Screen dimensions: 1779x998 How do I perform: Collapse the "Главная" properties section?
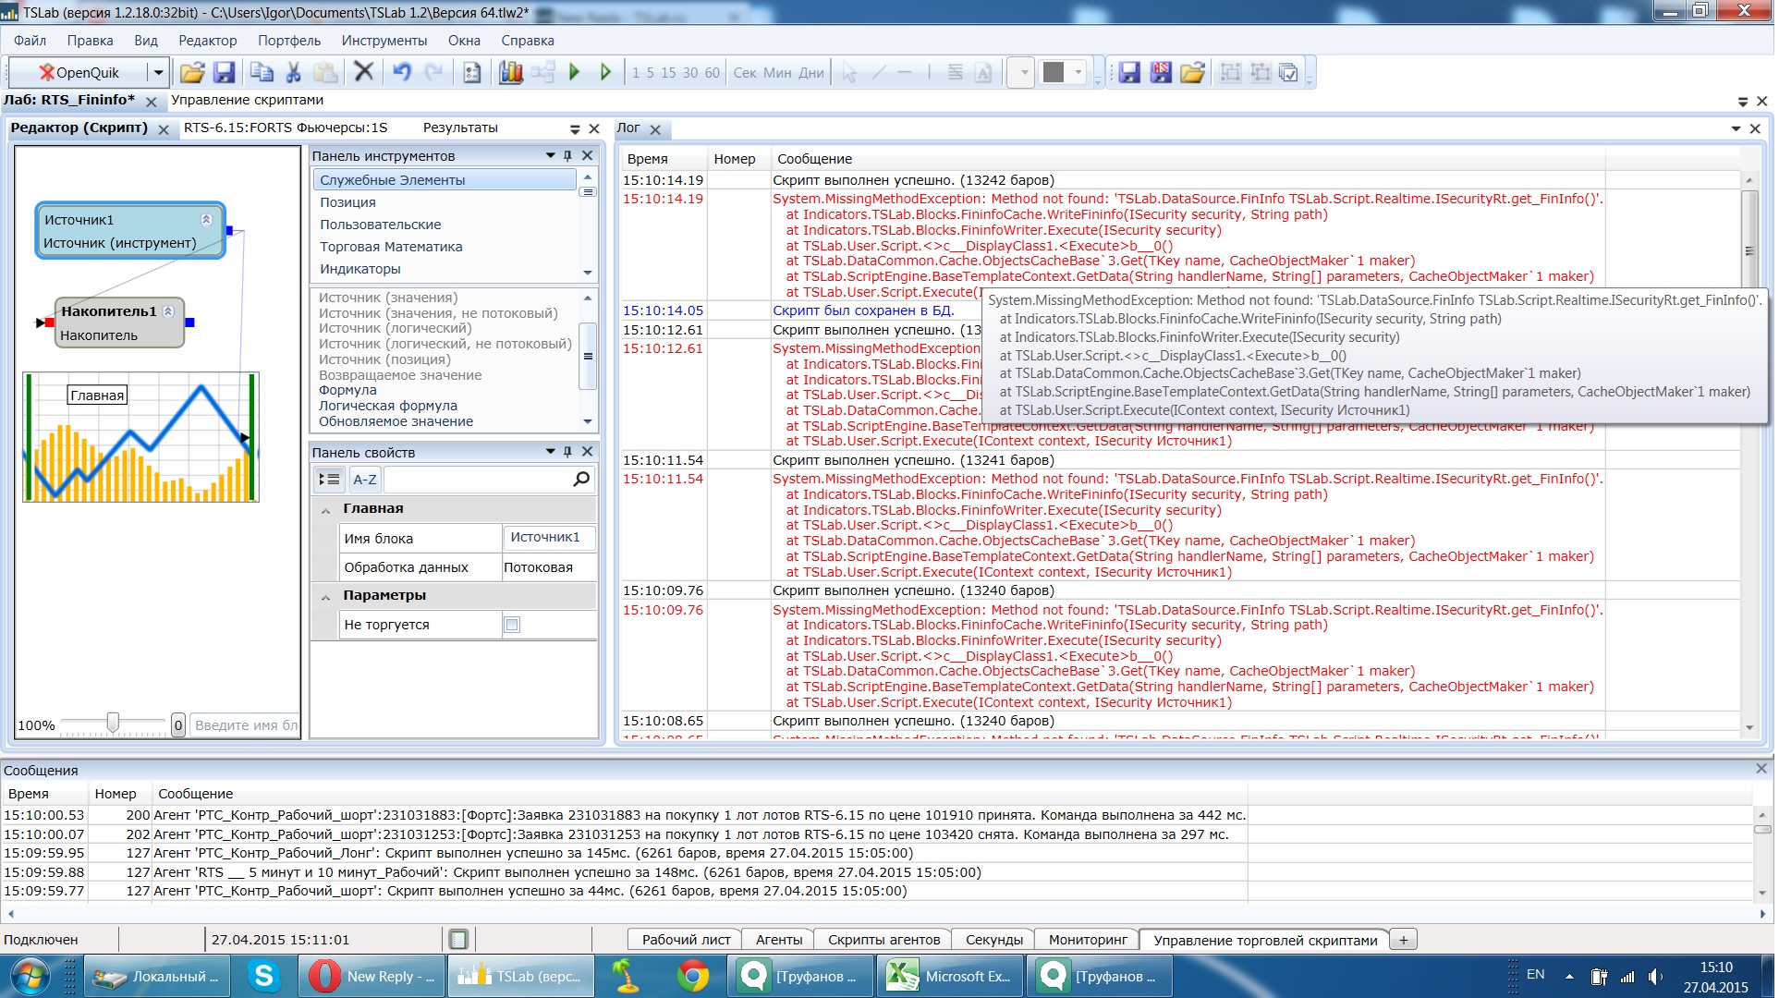click(325, 509)
